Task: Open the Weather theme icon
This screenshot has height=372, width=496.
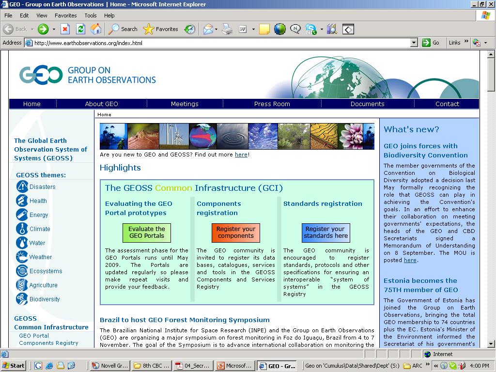Action: pos(22,257)
